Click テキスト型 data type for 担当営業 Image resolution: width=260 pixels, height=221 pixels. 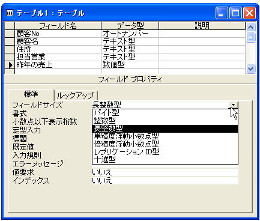click(130, 57)
